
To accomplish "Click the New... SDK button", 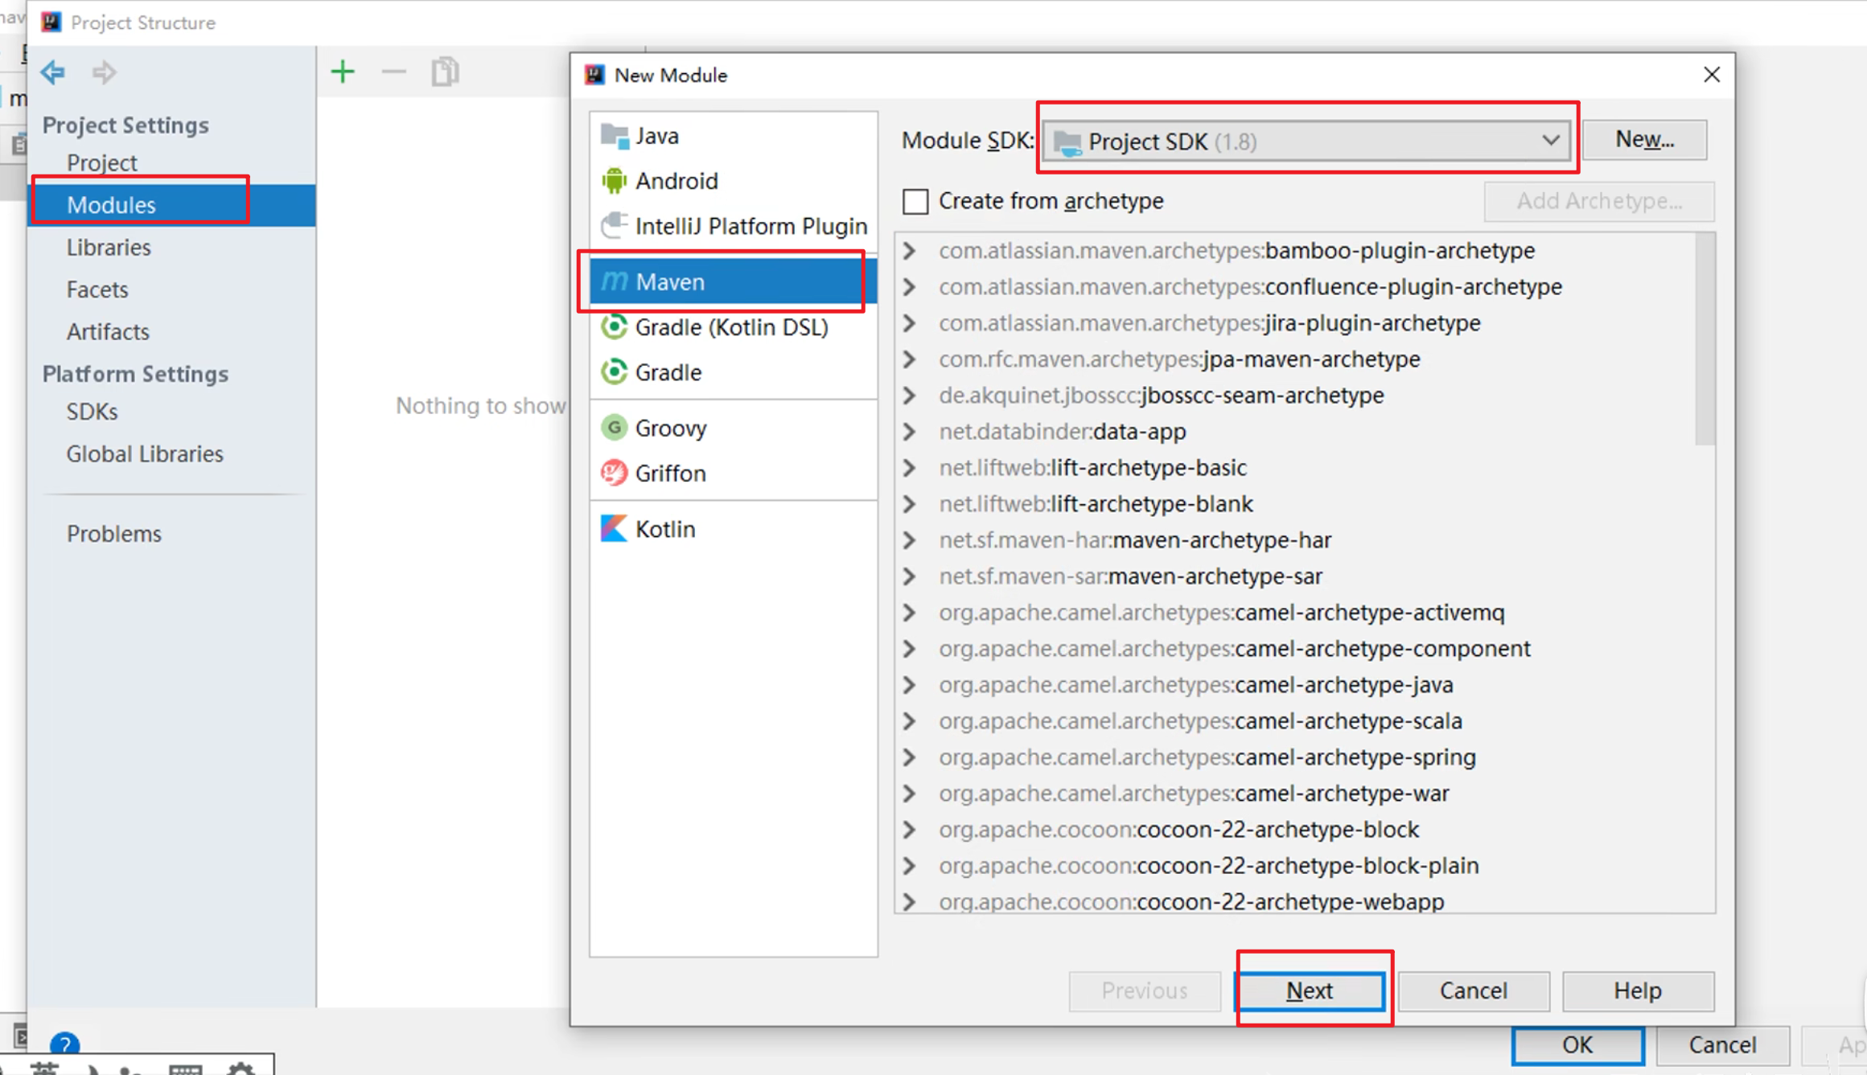I will 1644,140.
